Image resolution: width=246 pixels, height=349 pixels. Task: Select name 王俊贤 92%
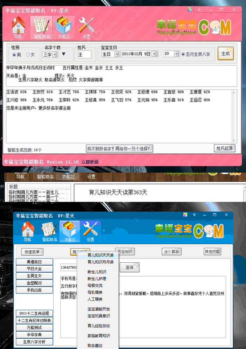click(x=121, y=92)
